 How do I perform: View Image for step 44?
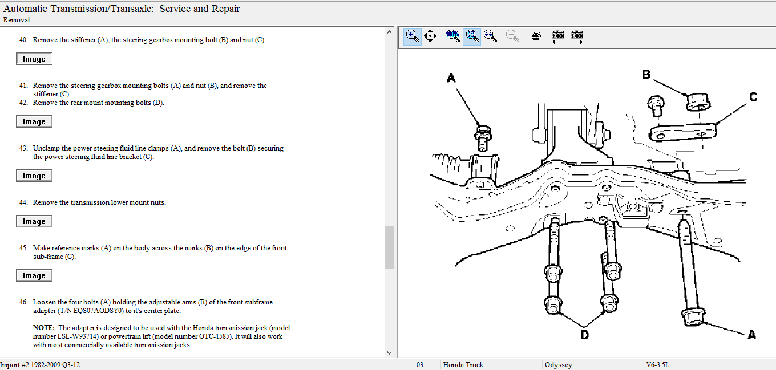[x=34, y=222]
